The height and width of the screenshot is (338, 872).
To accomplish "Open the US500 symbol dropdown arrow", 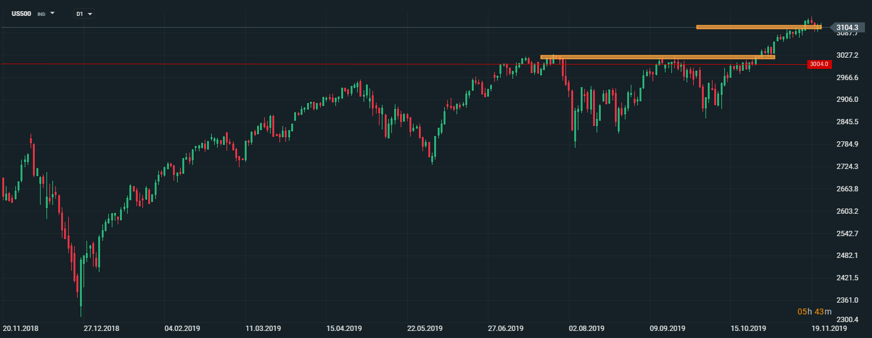I will coord(52,13).
